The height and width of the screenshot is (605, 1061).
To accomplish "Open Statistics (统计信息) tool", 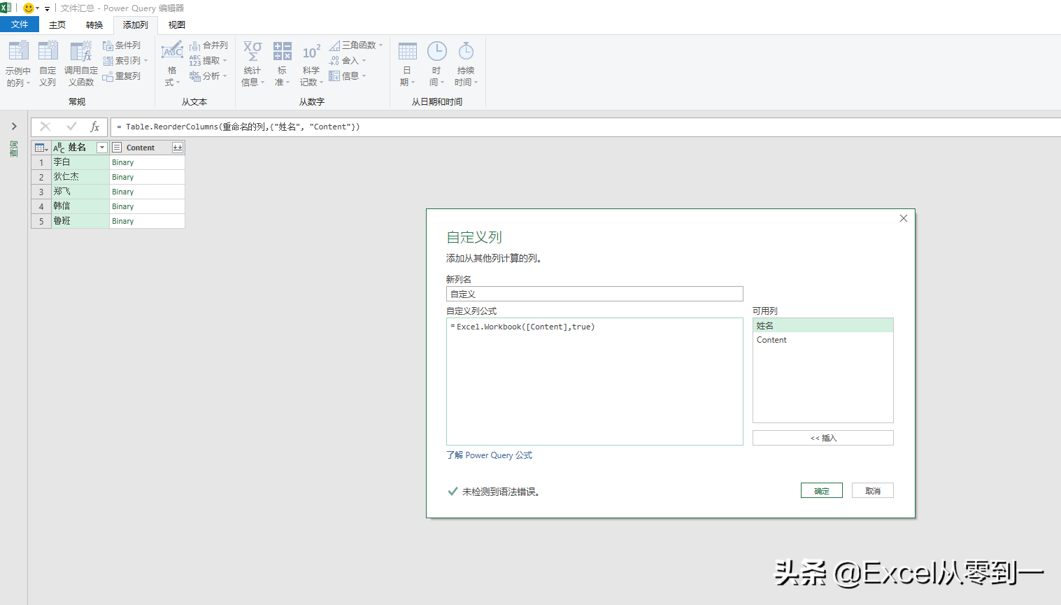I will click(252, 64).
